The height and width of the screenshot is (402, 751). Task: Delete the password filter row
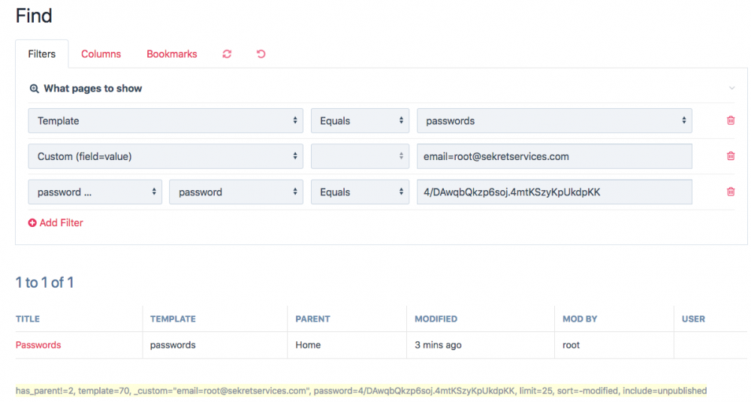[731, 192]
